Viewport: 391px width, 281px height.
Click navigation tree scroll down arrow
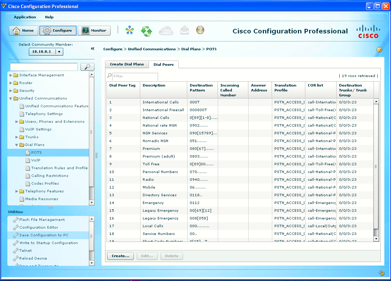point(92,203)
